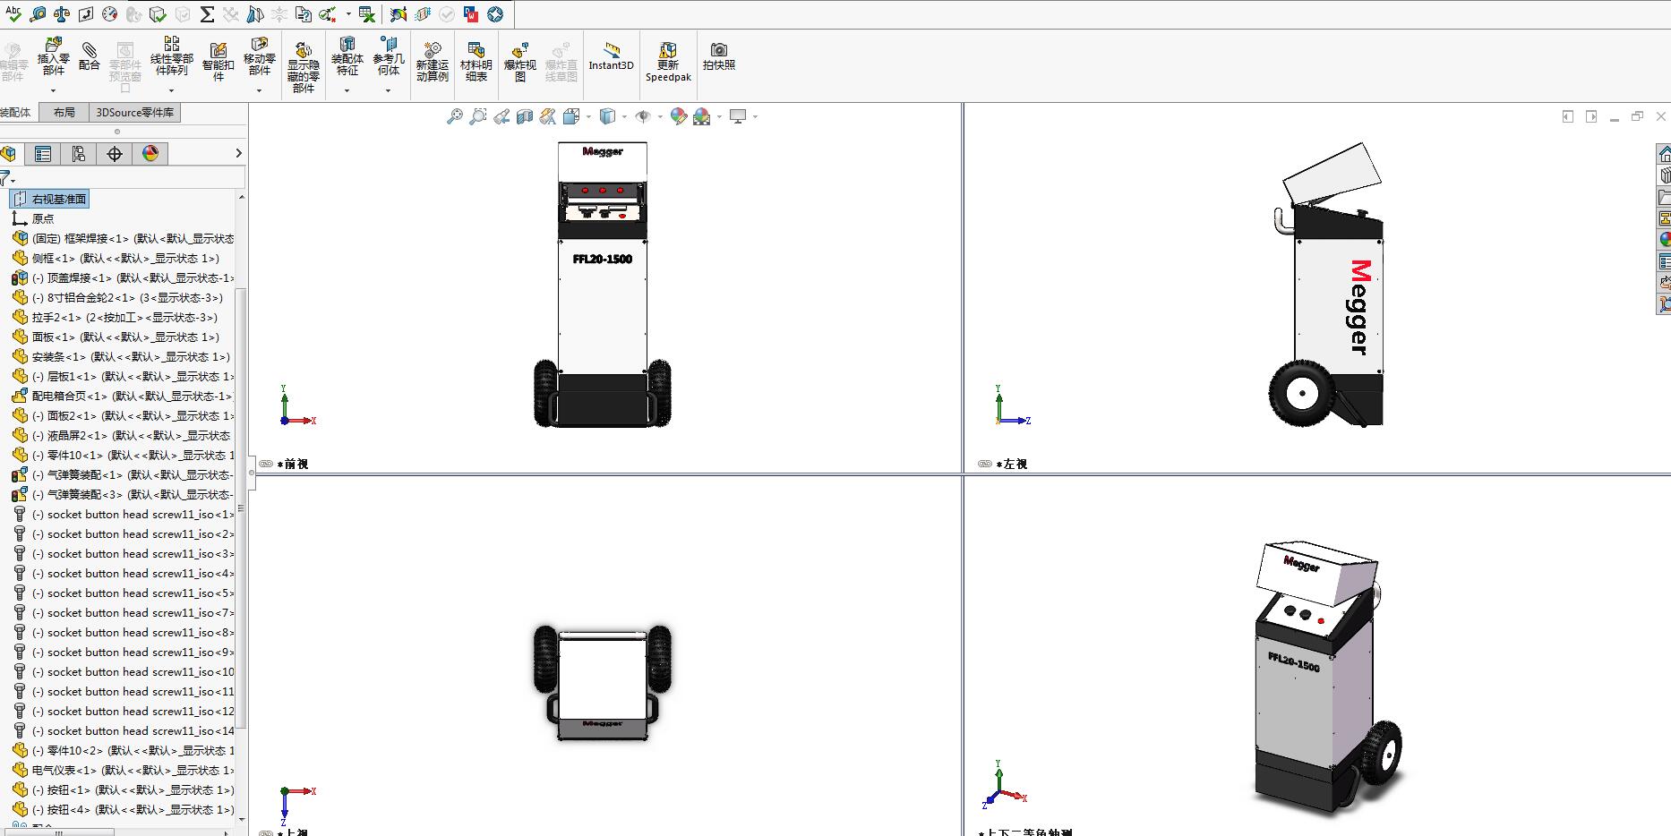Open Apply Scene icon
This screenshot has width=1671, height=836.
[701, 116]
